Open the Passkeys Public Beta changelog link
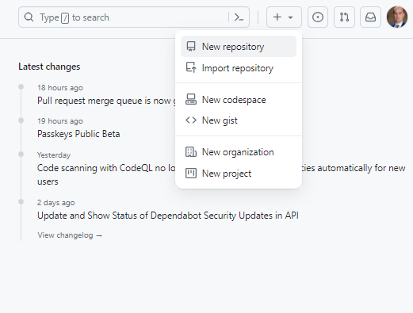 (x=78, y=134)
